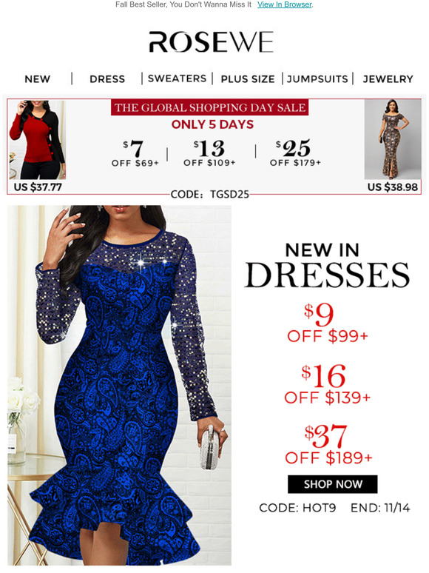The image size is (429, 573).
Task: Click the US $38.98 price label
Action: pos(393,187)
